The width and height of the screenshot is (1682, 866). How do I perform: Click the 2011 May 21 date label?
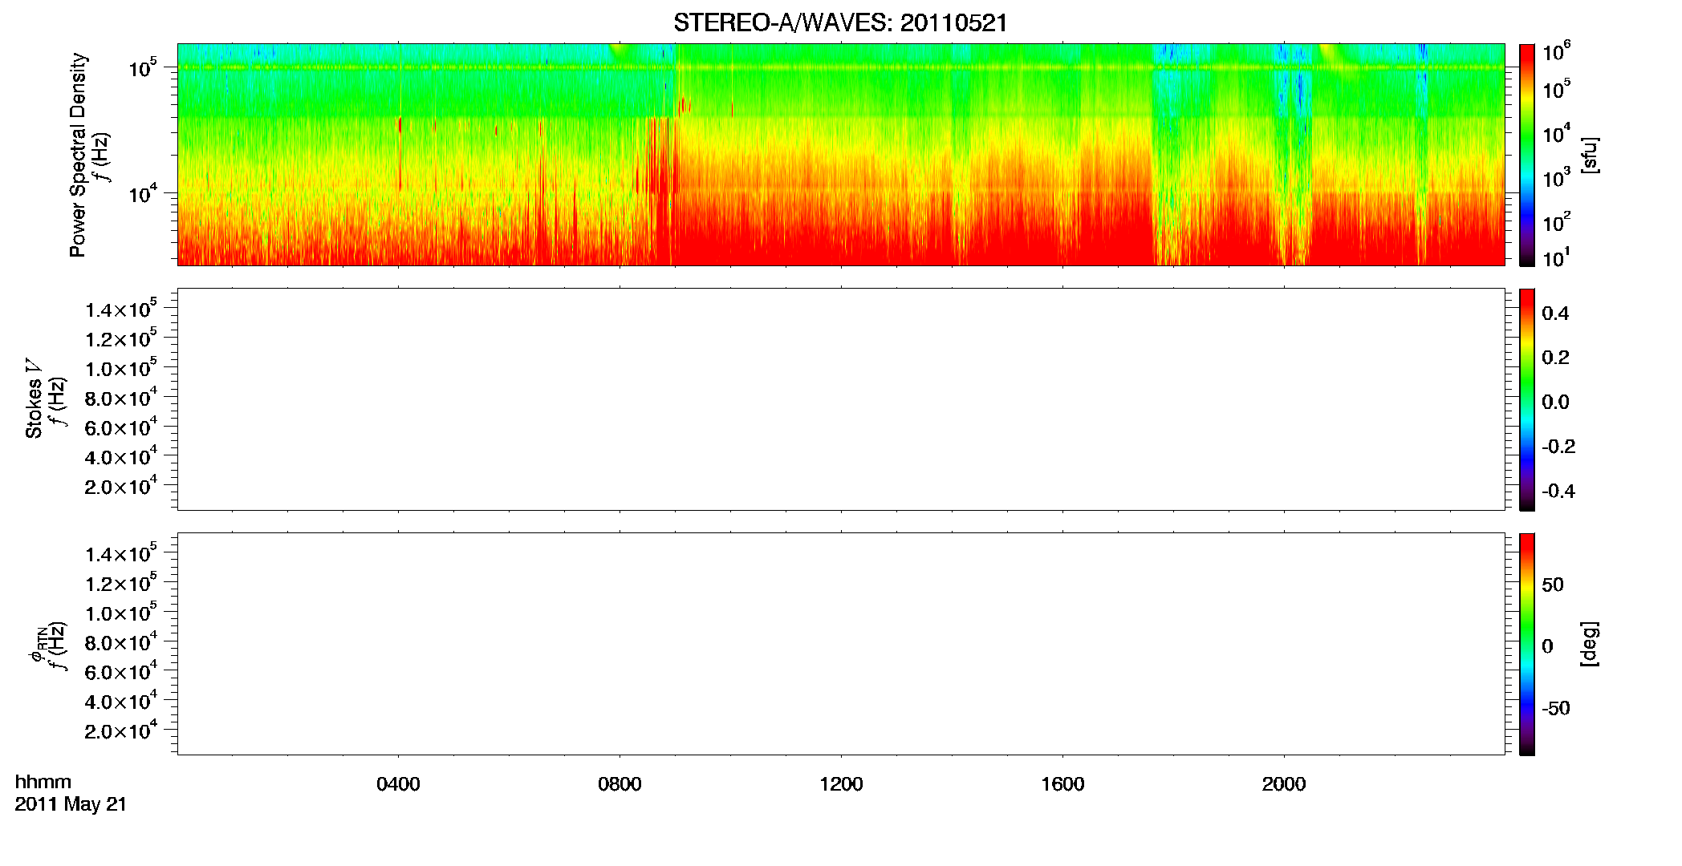click(x=71, y=804)
